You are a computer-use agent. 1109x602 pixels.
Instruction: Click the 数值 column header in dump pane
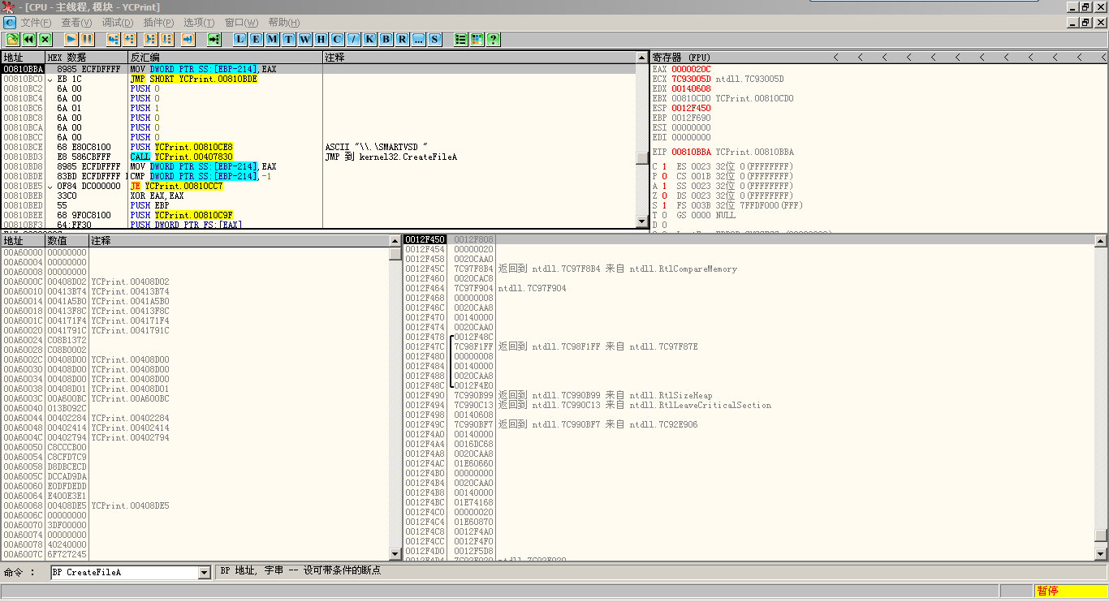point(67,241)
